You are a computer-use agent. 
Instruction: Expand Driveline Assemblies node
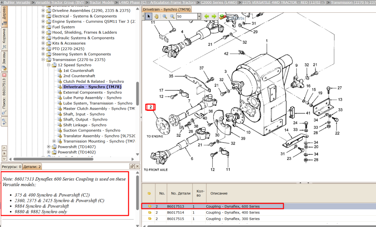[x=43, y=10]
